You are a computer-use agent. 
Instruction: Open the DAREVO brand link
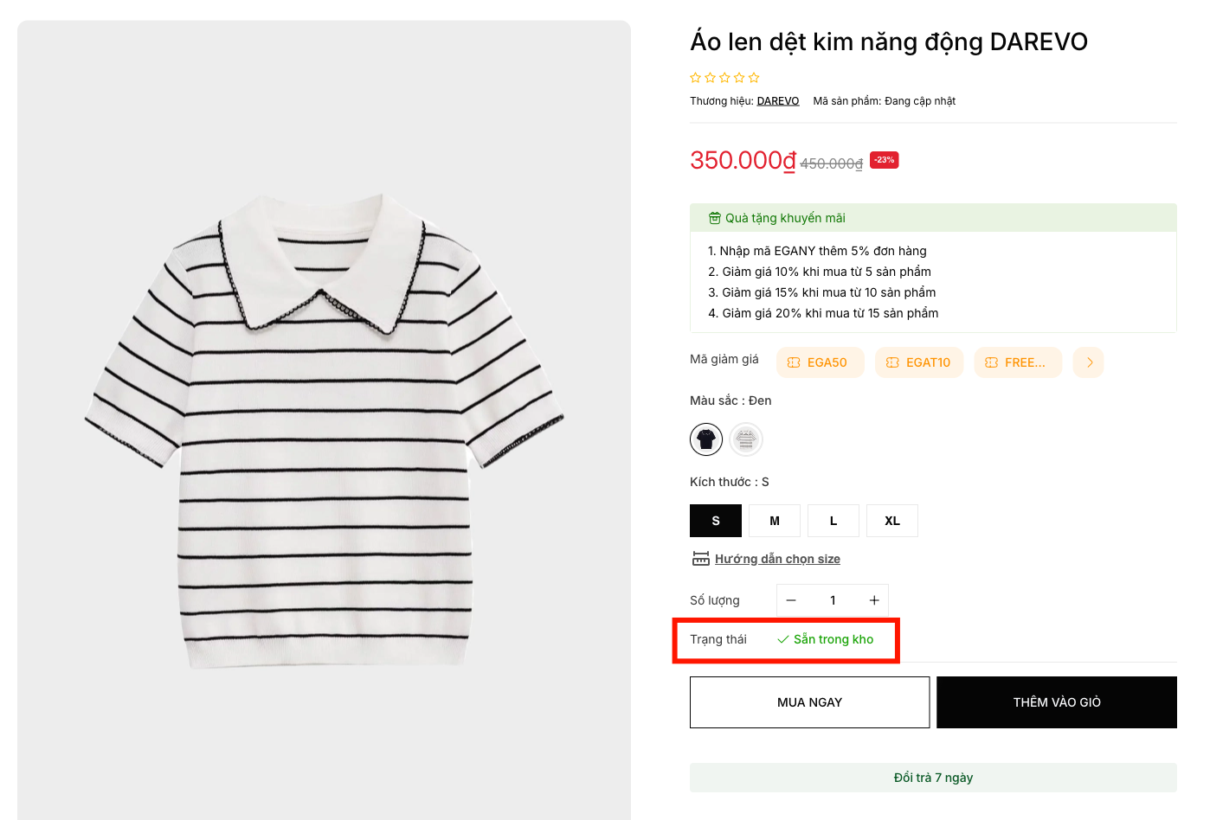click(x=778, y=101)
